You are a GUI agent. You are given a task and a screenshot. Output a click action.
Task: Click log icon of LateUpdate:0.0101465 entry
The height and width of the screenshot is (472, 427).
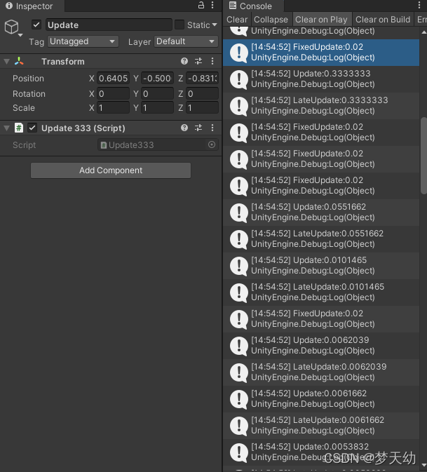(x=239, y=292)
